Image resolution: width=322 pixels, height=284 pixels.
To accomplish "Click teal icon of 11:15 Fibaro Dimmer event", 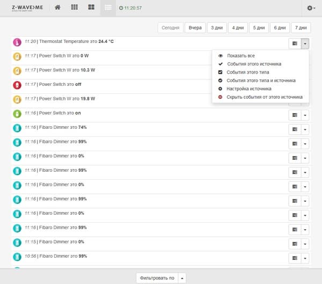I will click(x=17, y=243).
